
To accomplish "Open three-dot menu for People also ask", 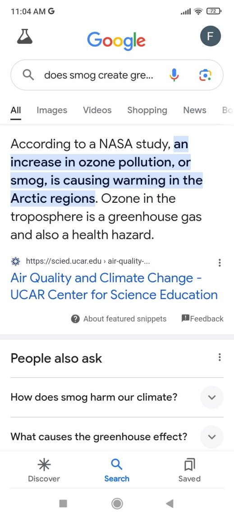I will 219,357.
